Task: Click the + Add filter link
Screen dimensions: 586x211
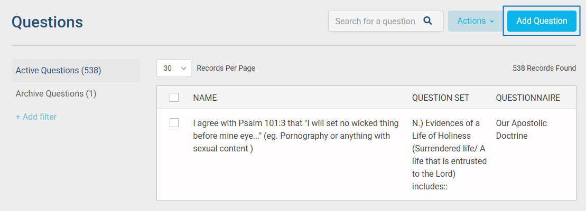Action: [36, 117]
